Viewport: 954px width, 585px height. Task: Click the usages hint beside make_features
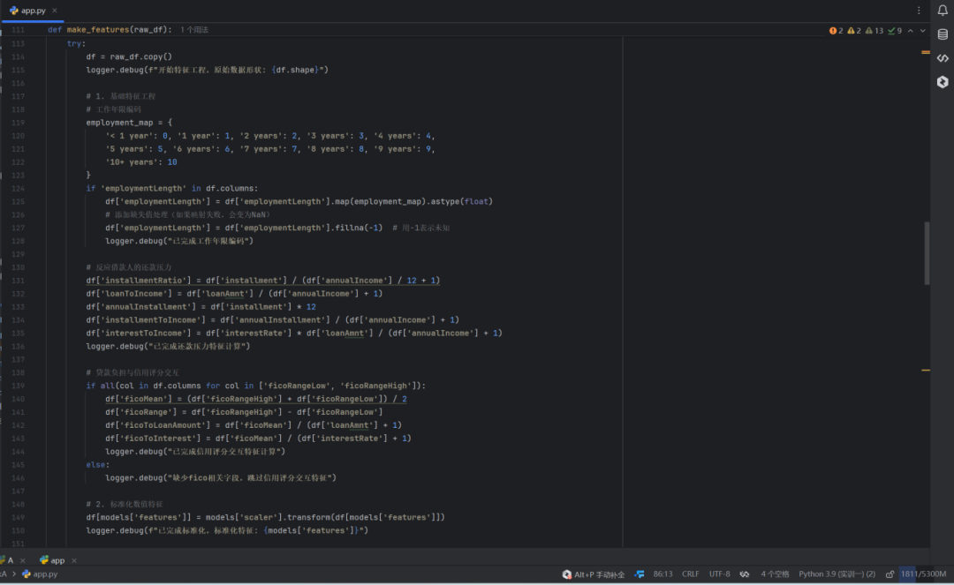coord(194,30)
